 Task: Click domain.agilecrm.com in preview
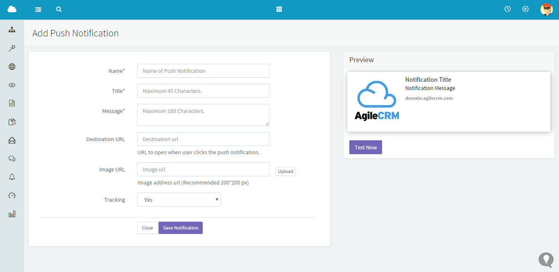tap(429, 98)
